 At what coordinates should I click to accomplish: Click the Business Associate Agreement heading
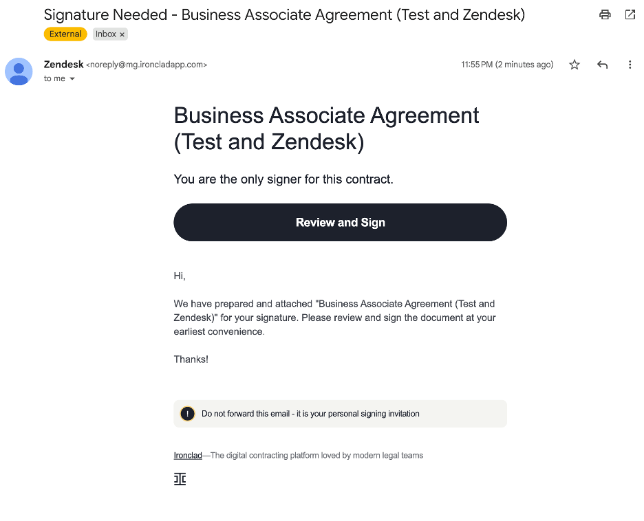click(x=326, y=129)
